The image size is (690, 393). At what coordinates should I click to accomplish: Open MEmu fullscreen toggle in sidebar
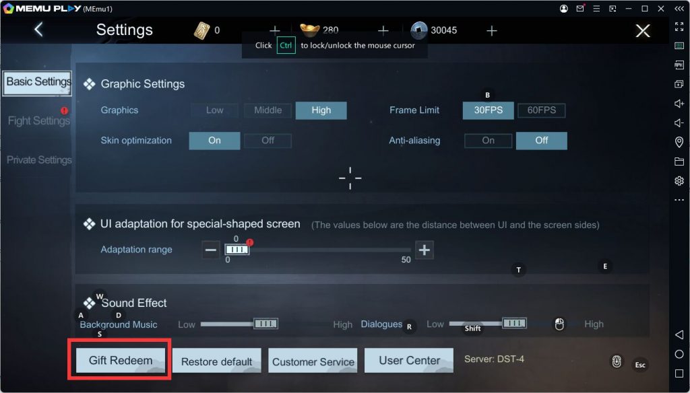(x=679, y=27)
